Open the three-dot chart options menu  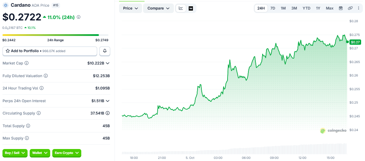point(359,8)
